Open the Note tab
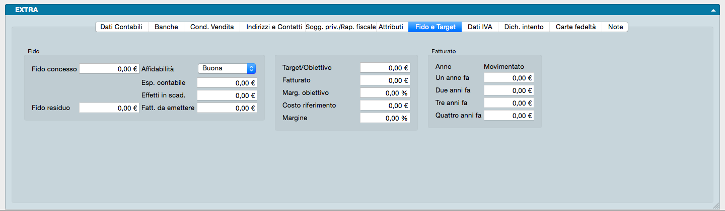The height and width of the screenshot is (211, 725). (615, 27)
